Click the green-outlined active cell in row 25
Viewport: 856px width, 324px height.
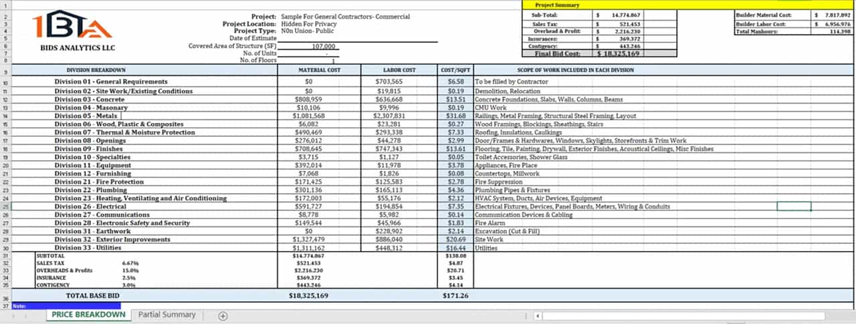coord(794,207)
